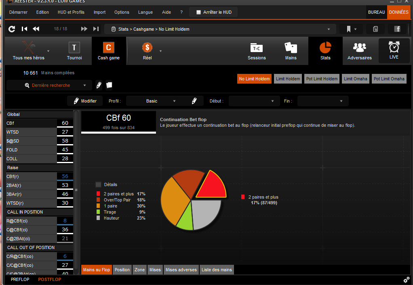
Task: Open the Langue menu
Action: [x=145, y=12]
